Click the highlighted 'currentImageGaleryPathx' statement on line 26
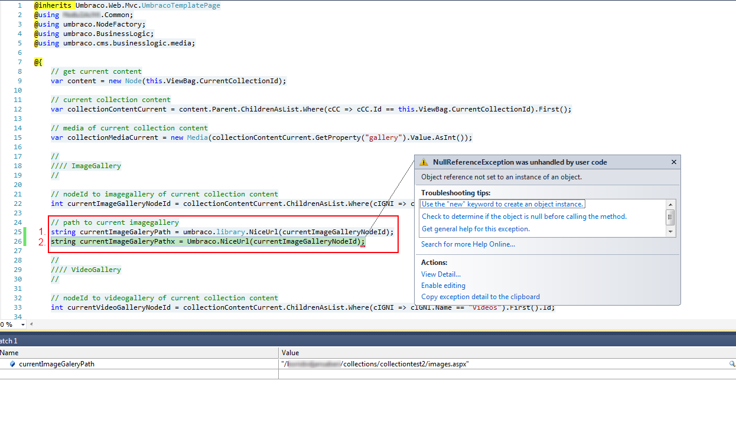The image size is (736, 436). [208, 241]
